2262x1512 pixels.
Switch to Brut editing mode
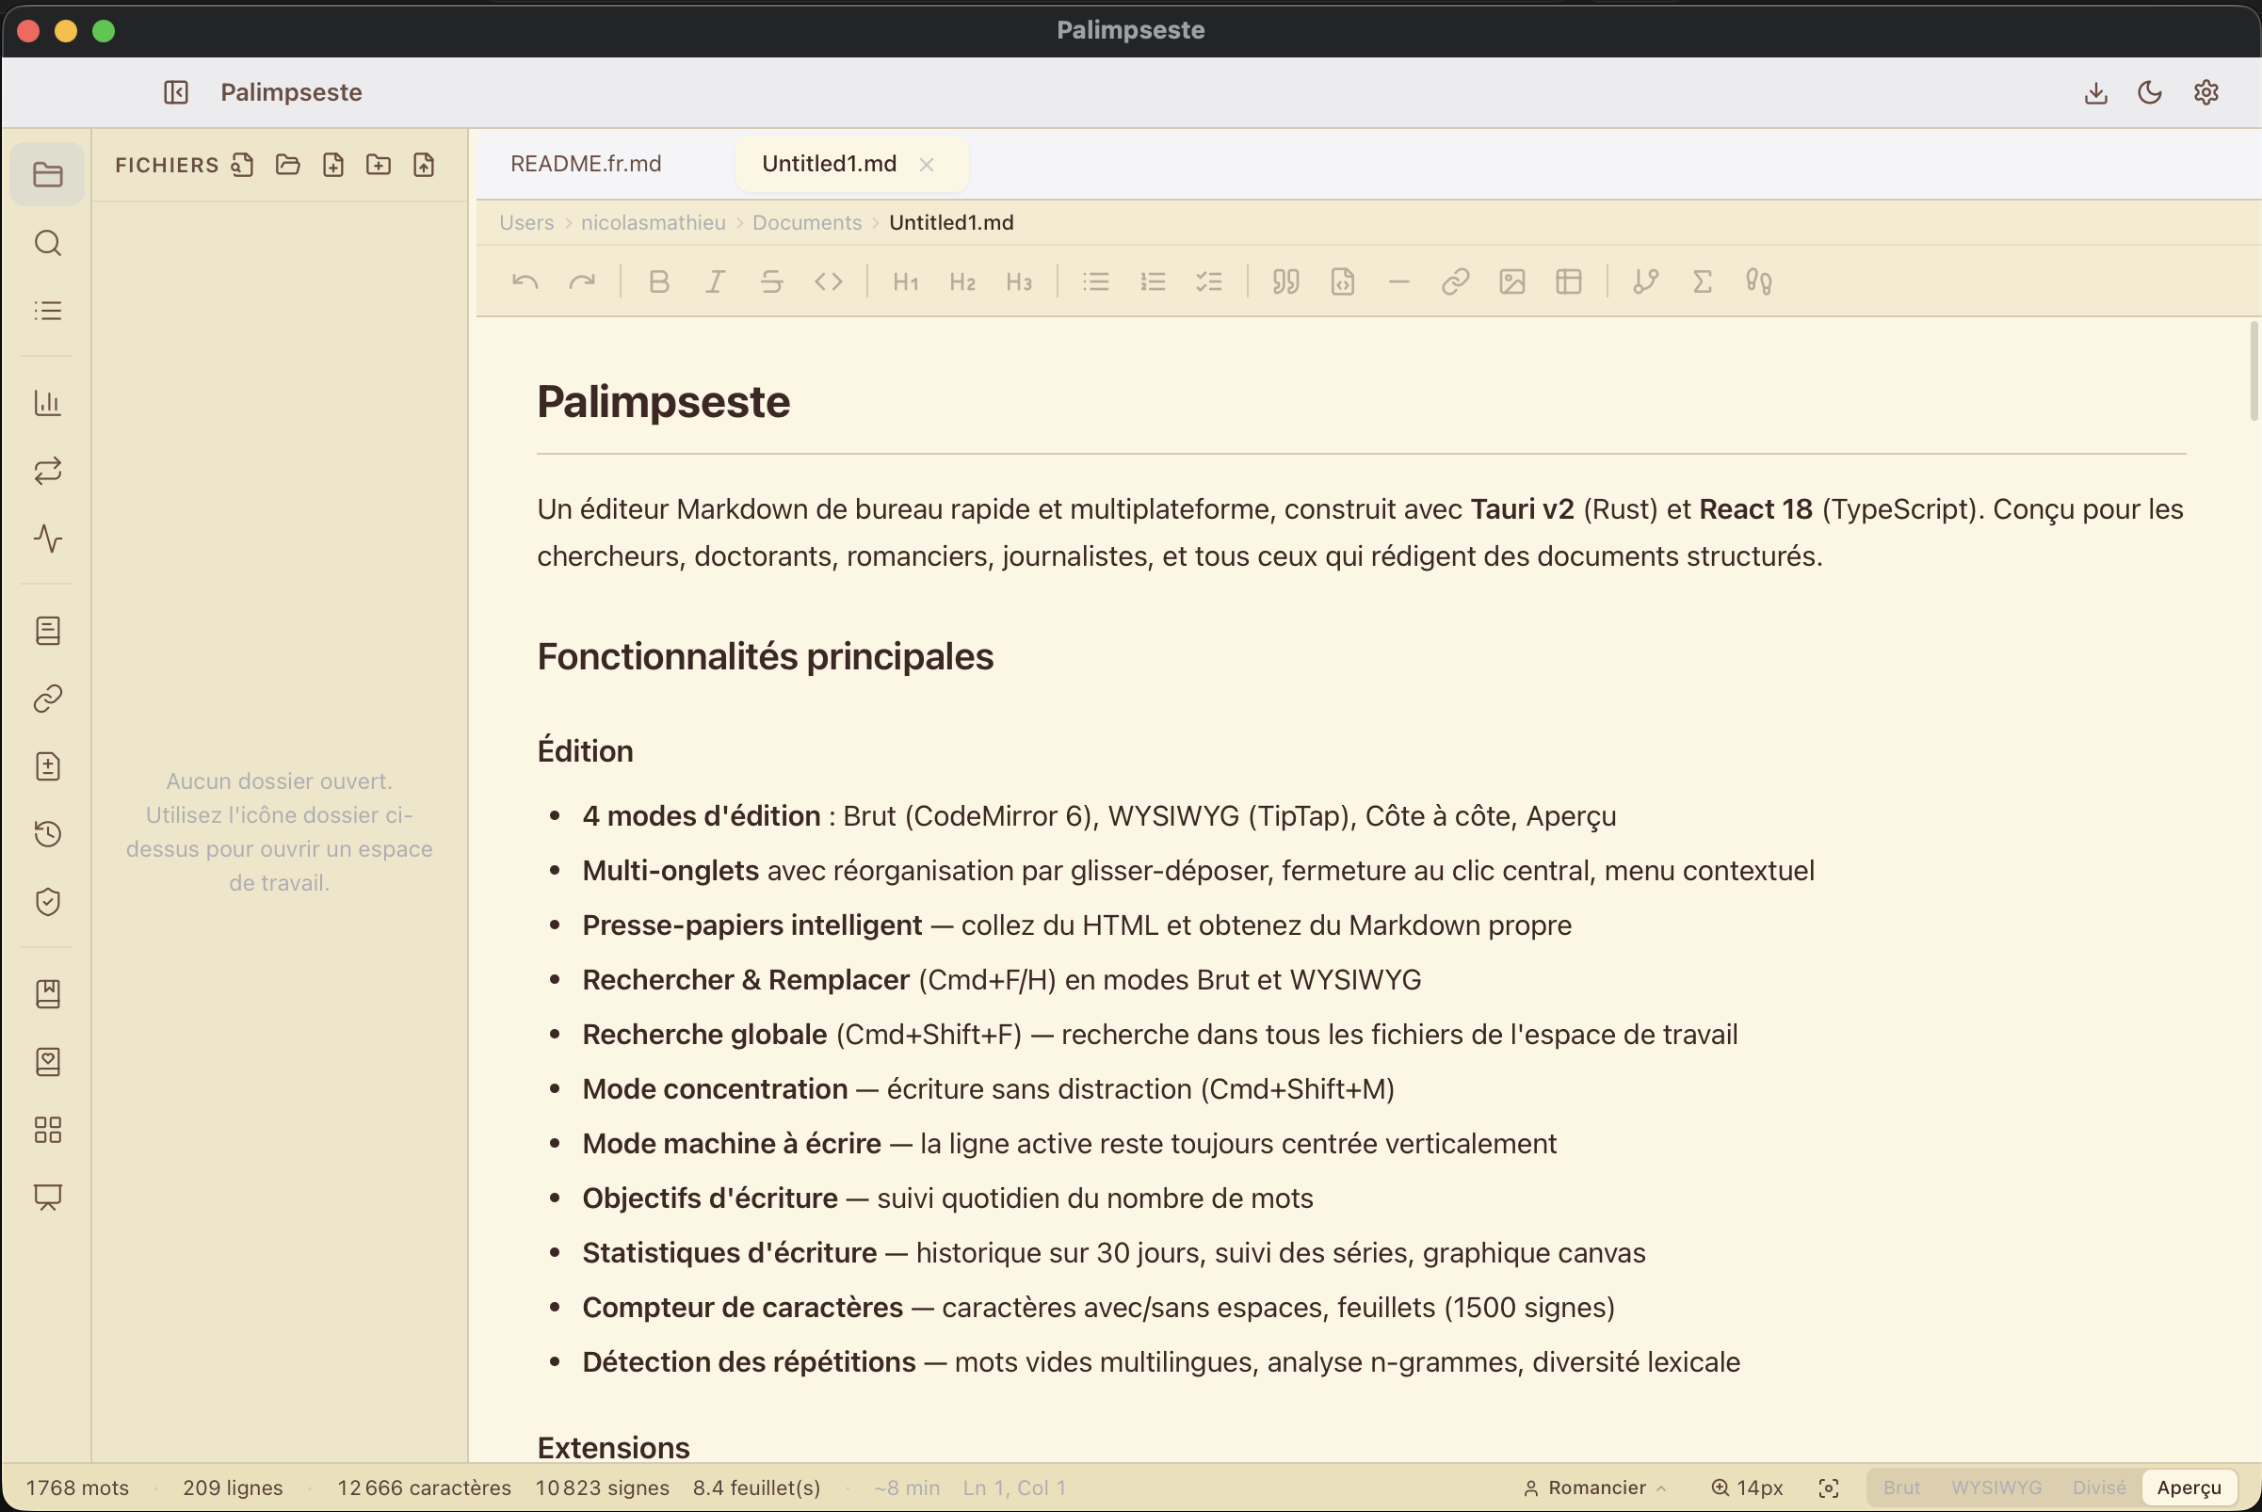[1901, 1488]
